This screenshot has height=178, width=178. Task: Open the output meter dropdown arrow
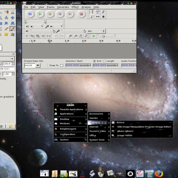pos(32,27)
